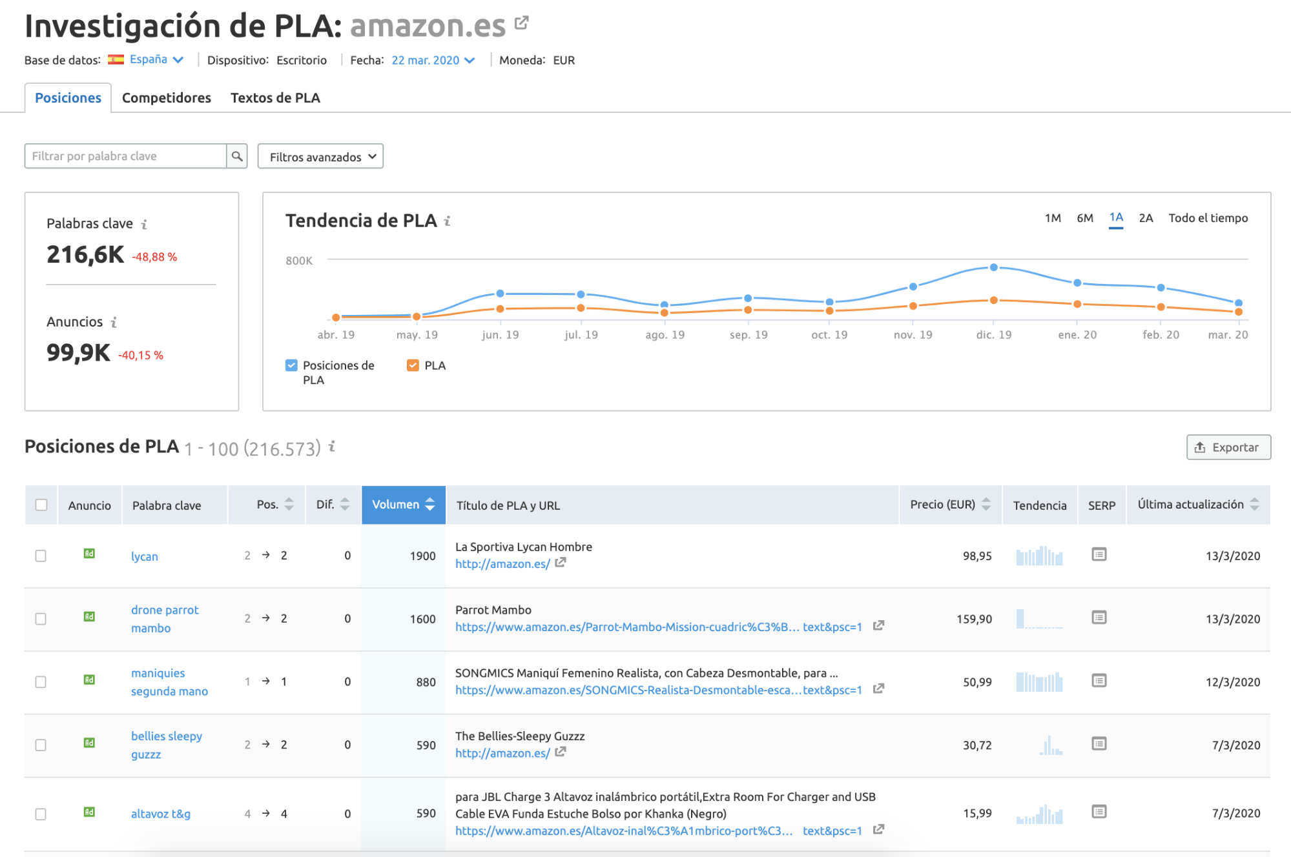Open the lycan keyword link
Image resolution: width=1291 pixels, height=857 pixels.
point(144,556)
